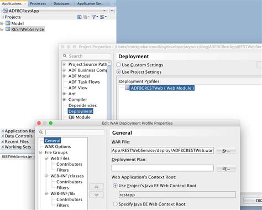This screenshot has height=210, width=262.
Task: Click the refresh icon in Projects toolbar
Action: tap(86, 17)
